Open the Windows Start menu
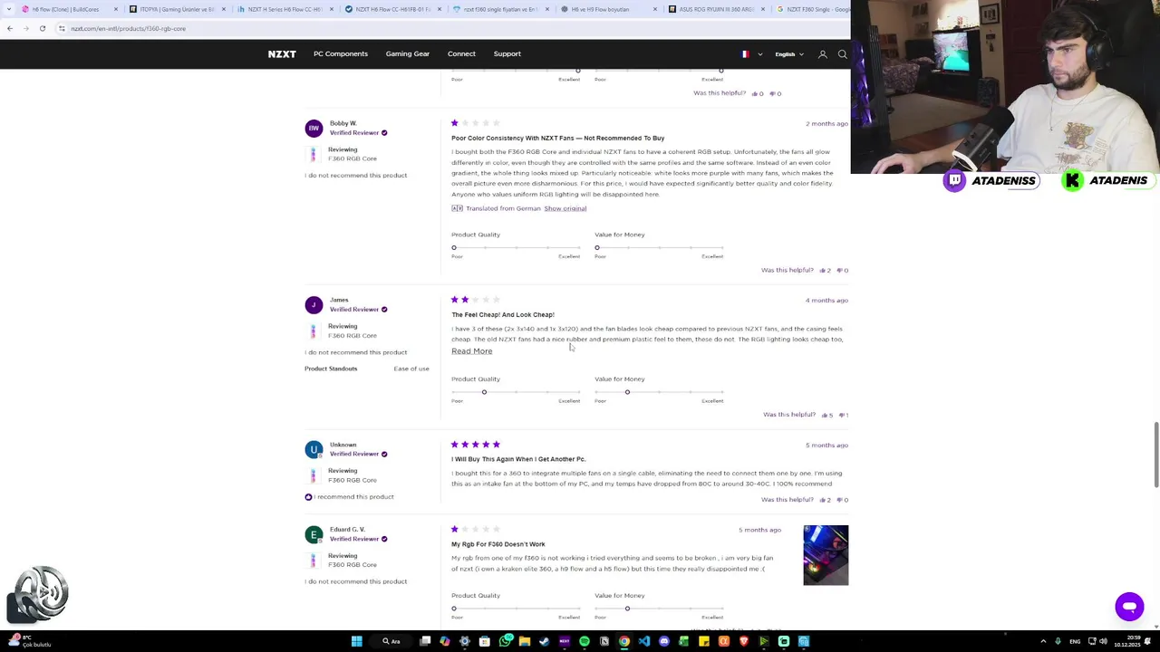 [356, 641]
